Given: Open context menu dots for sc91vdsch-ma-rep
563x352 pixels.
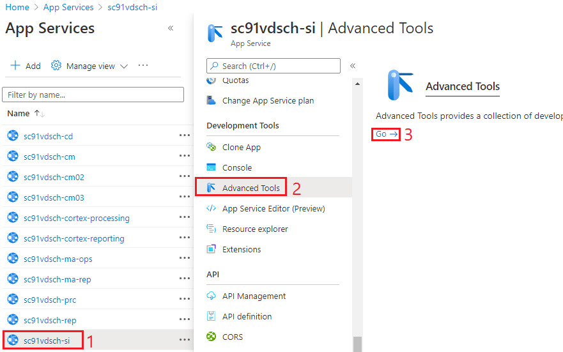Looking at the screenshot, I should tap(185, 279).
